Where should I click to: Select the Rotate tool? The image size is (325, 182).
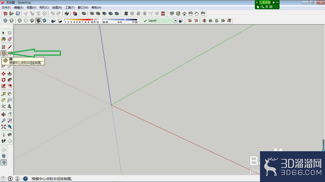pos(4,80)
